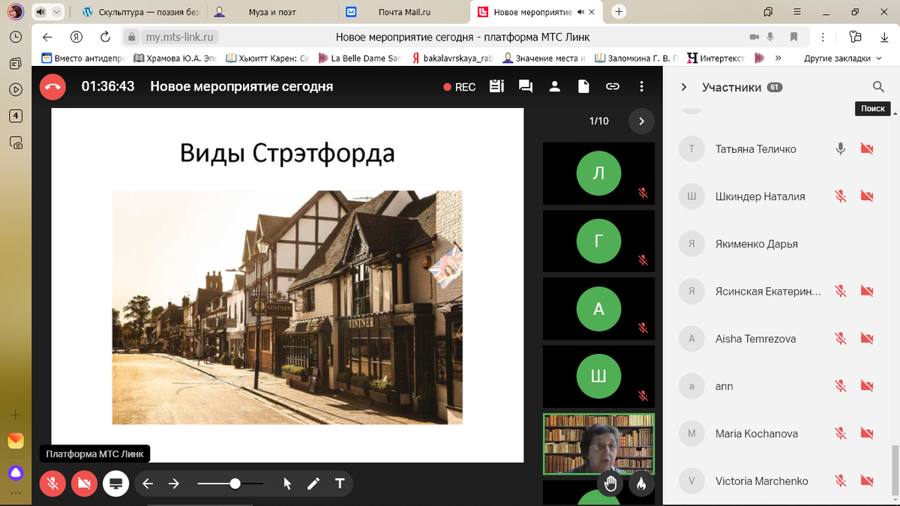
Task: Collapse the Участники panel with chevron
Action: point(684,87)
